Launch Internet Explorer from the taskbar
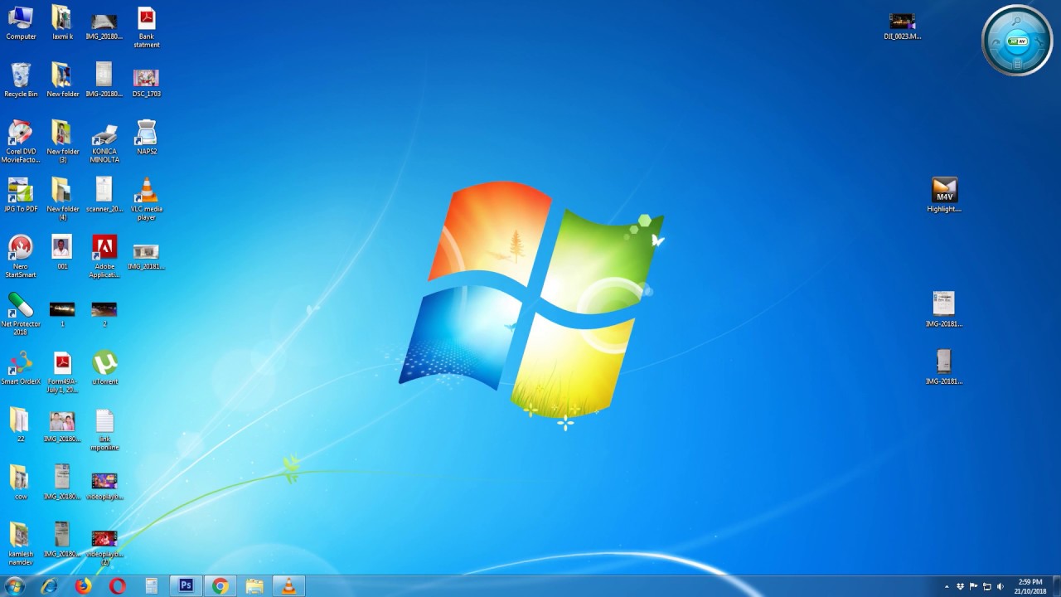1061x597 pixels. (x=49, y=586)
